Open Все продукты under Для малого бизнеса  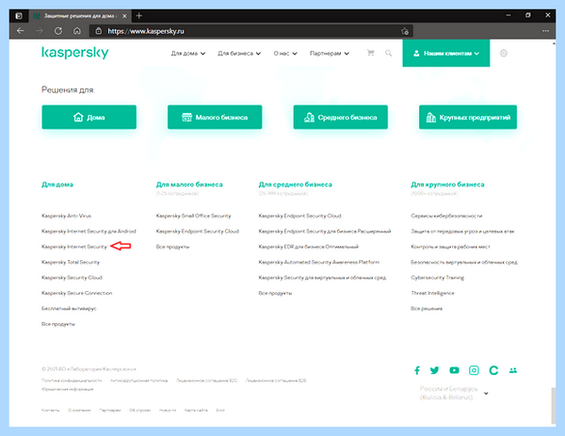[x=172, y=247]
